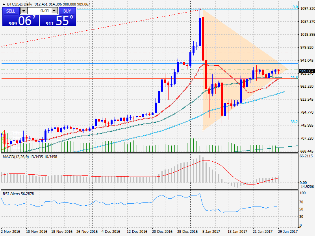Select the tall red 5 Jan 2017 candlestick
The width and height of the screenshot is (315, 236).
pos(203,38)
